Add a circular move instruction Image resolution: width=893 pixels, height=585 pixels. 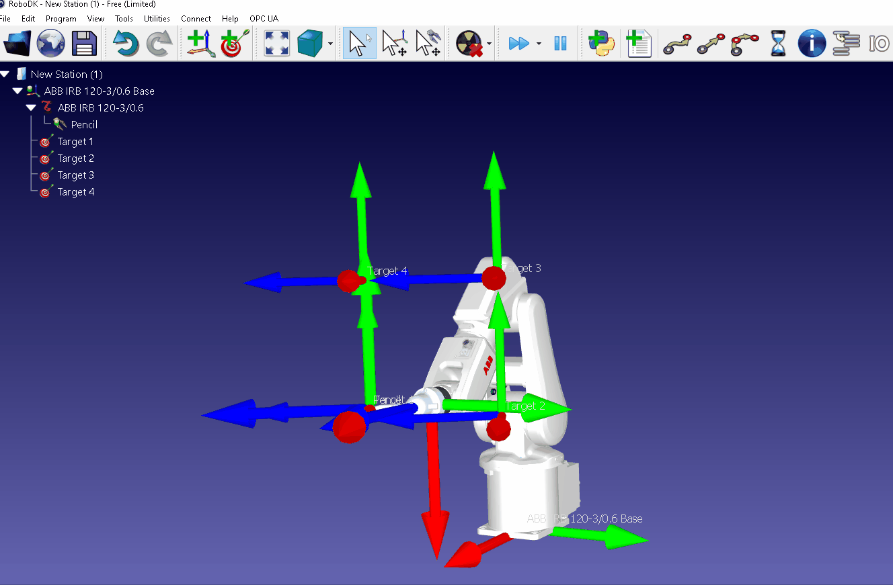point(744,44)
